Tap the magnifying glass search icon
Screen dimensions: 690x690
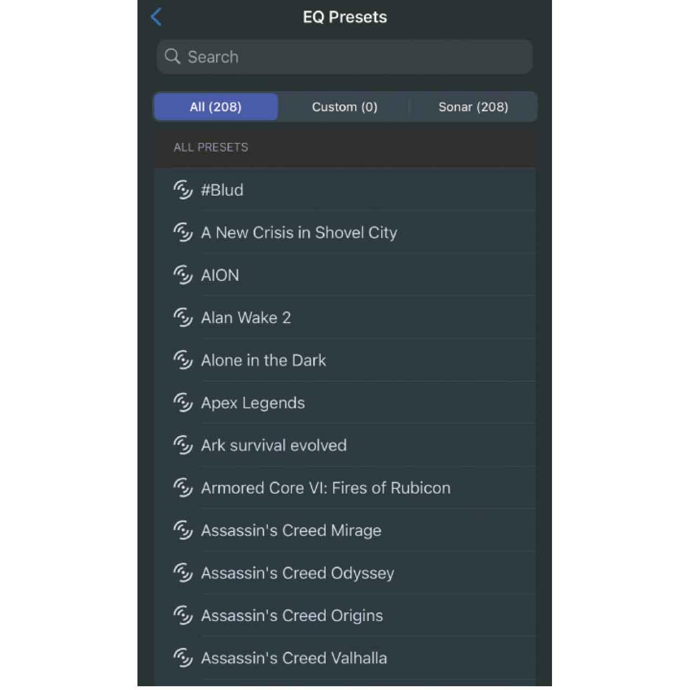[x=172, y=57]
